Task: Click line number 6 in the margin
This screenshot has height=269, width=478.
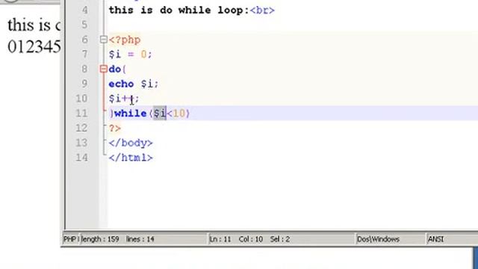Action: click(x=84, y=40)
